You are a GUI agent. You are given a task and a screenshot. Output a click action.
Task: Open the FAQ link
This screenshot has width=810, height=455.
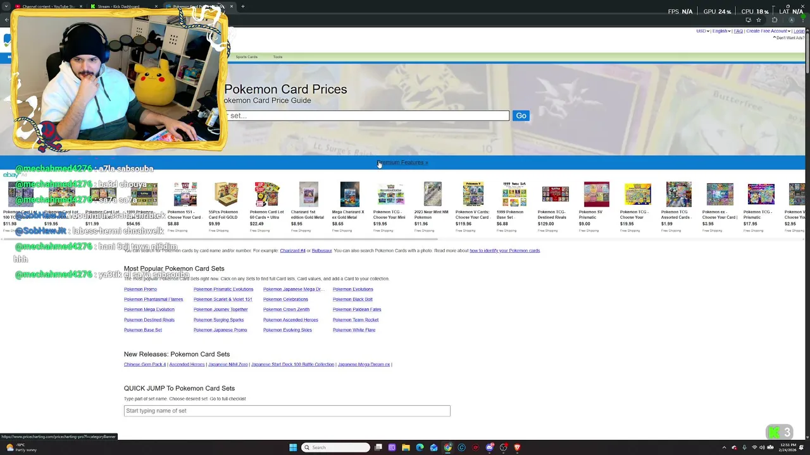pos(738,31)
